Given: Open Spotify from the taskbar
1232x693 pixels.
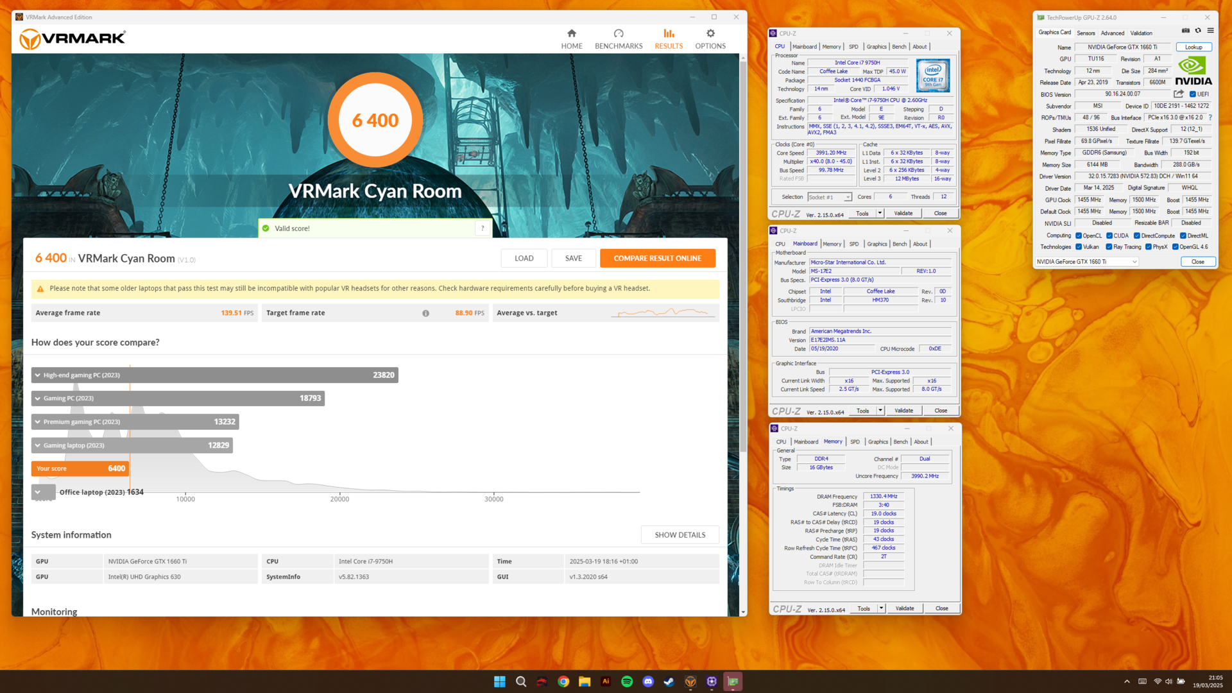Looking at the screenshot, I should pos(627,681).
